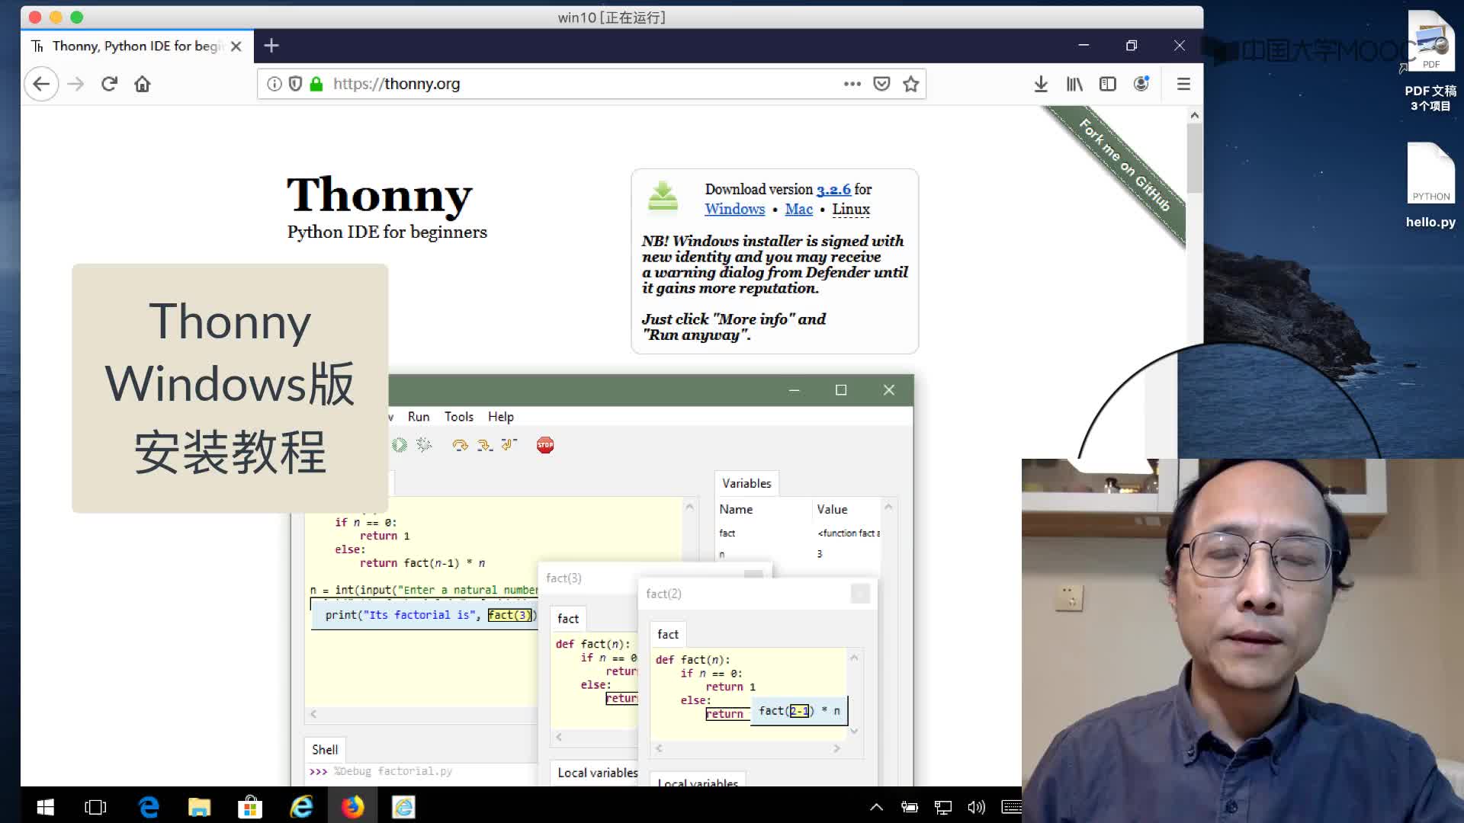Open the Firefox home page icon
Viewport: 1464px width, 823px height.
click(x=143, y=84)
